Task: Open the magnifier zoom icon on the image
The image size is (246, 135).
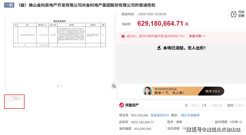Action: [114, 86]
